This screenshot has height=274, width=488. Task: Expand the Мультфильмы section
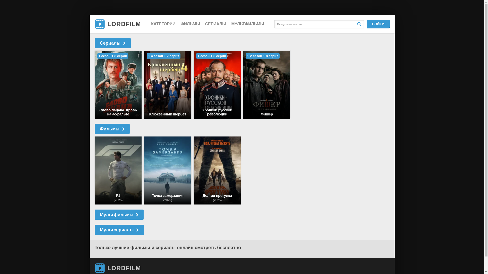[119, 215]
